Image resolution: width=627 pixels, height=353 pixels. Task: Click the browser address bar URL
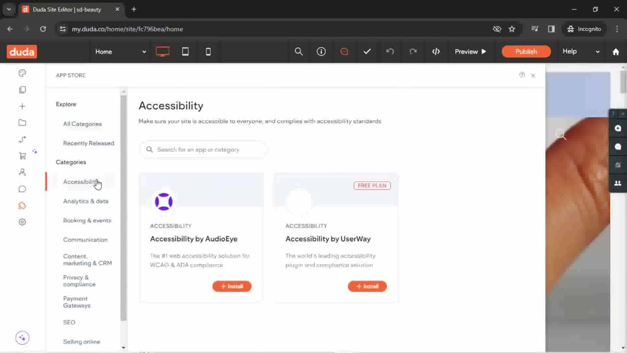coord(127,29)
